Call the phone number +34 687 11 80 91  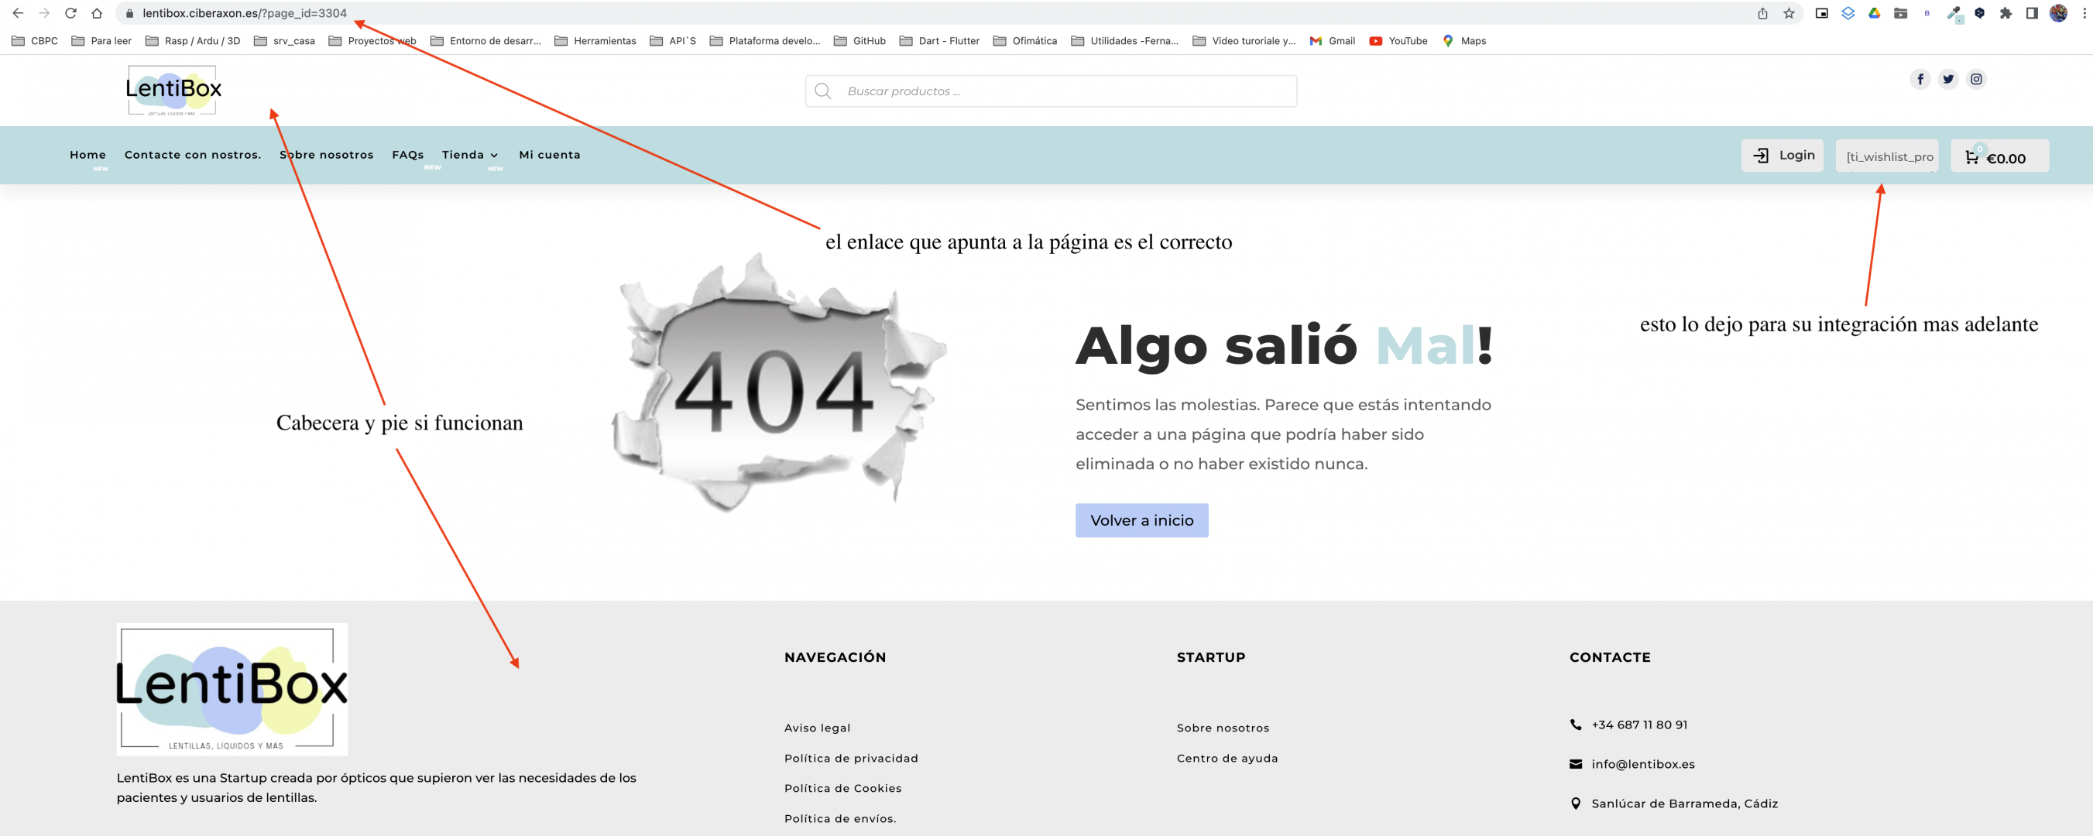click(x=1638, y=725)
